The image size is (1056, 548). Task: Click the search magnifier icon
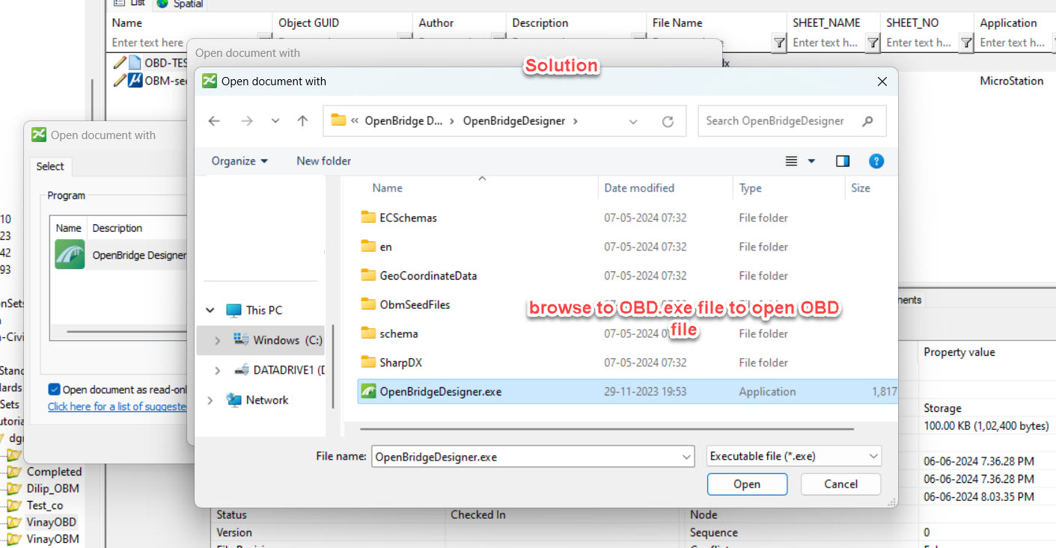868,120
